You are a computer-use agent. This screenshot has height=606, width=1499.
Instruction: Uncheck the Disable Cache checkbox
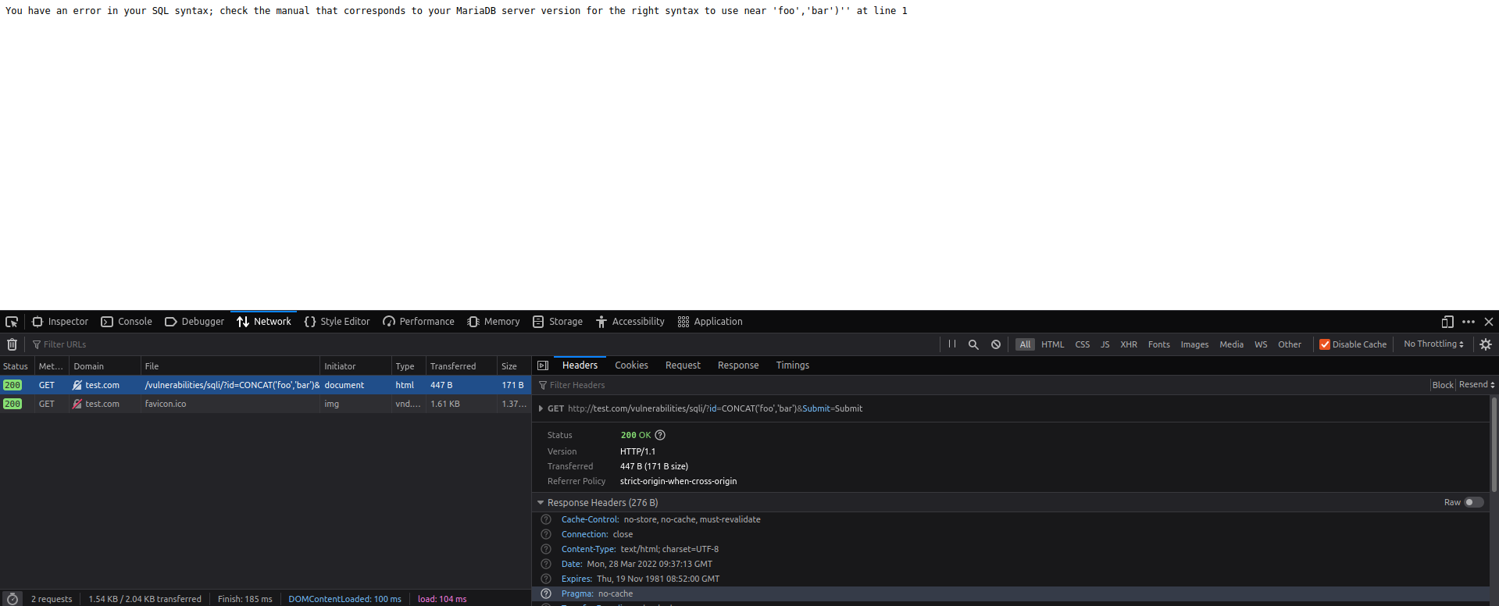(1325, 344)
